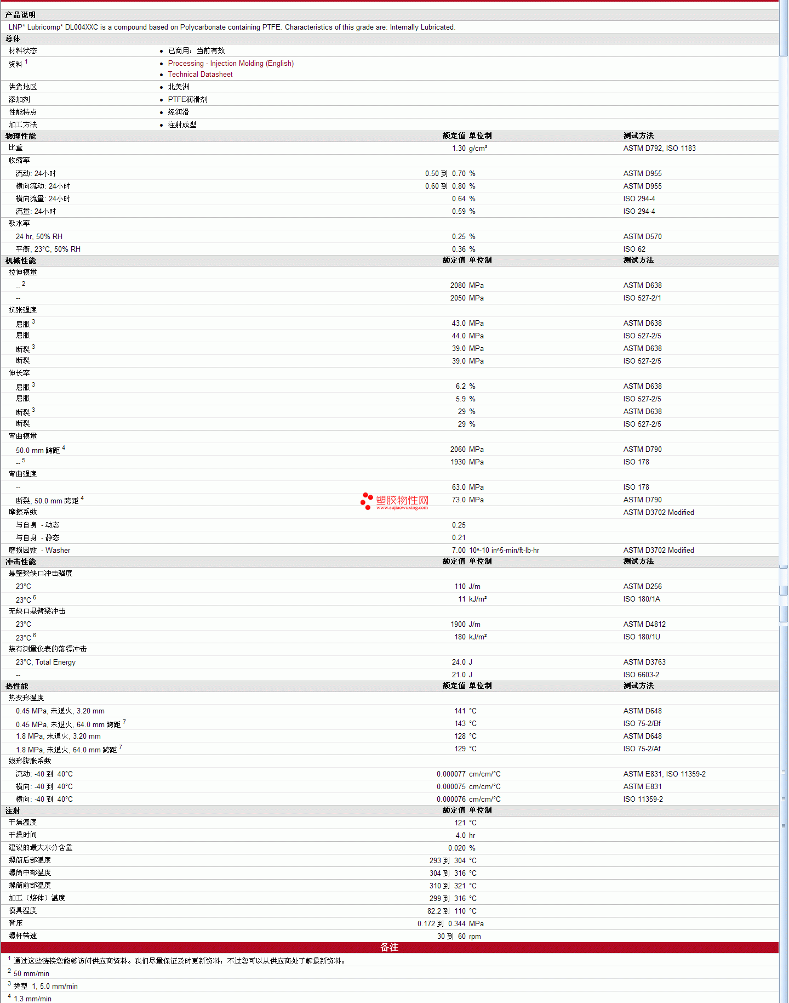Image resolution: width=789 pixels, height=1003 pixels.
Task: Select the 干燥时间 row label
Action: (x=23, y=835)
